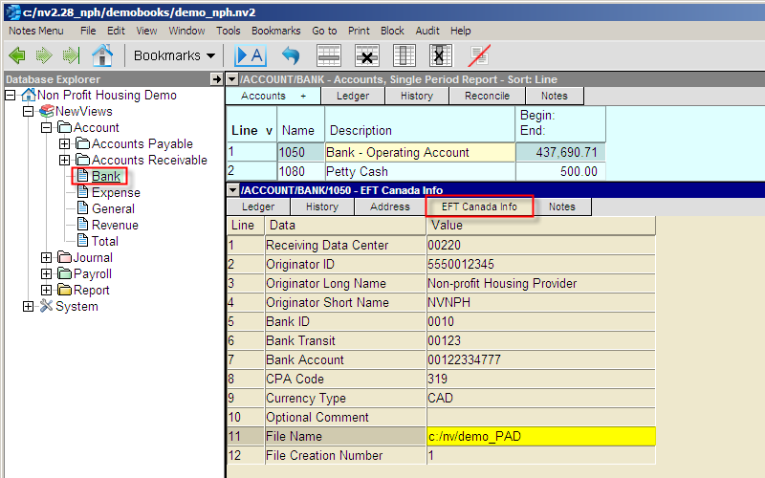Click the delete column icon

pyautogui.click(x=440, y=55)
